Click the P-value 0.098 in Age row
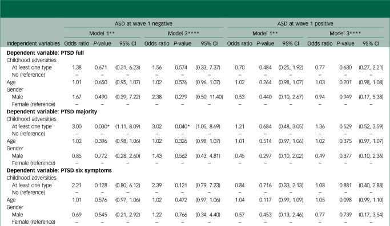390x226 pixels. (345, 200)
